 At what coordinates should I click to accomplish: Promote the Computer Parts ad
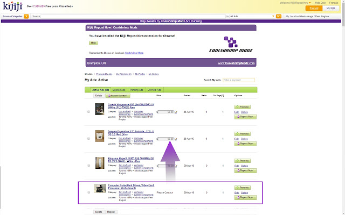242,188
